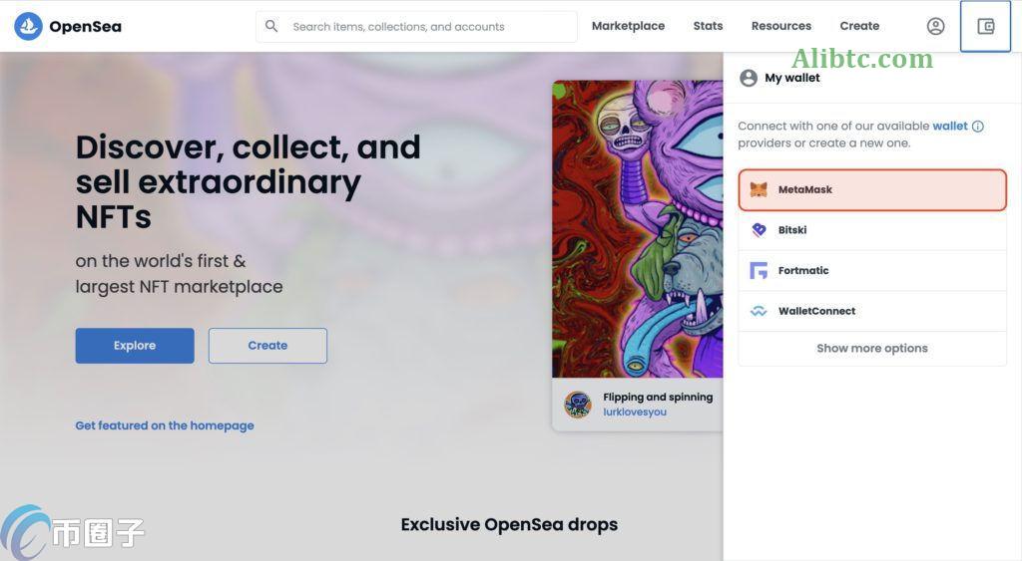Click the outlined Create button

(267, 346)
